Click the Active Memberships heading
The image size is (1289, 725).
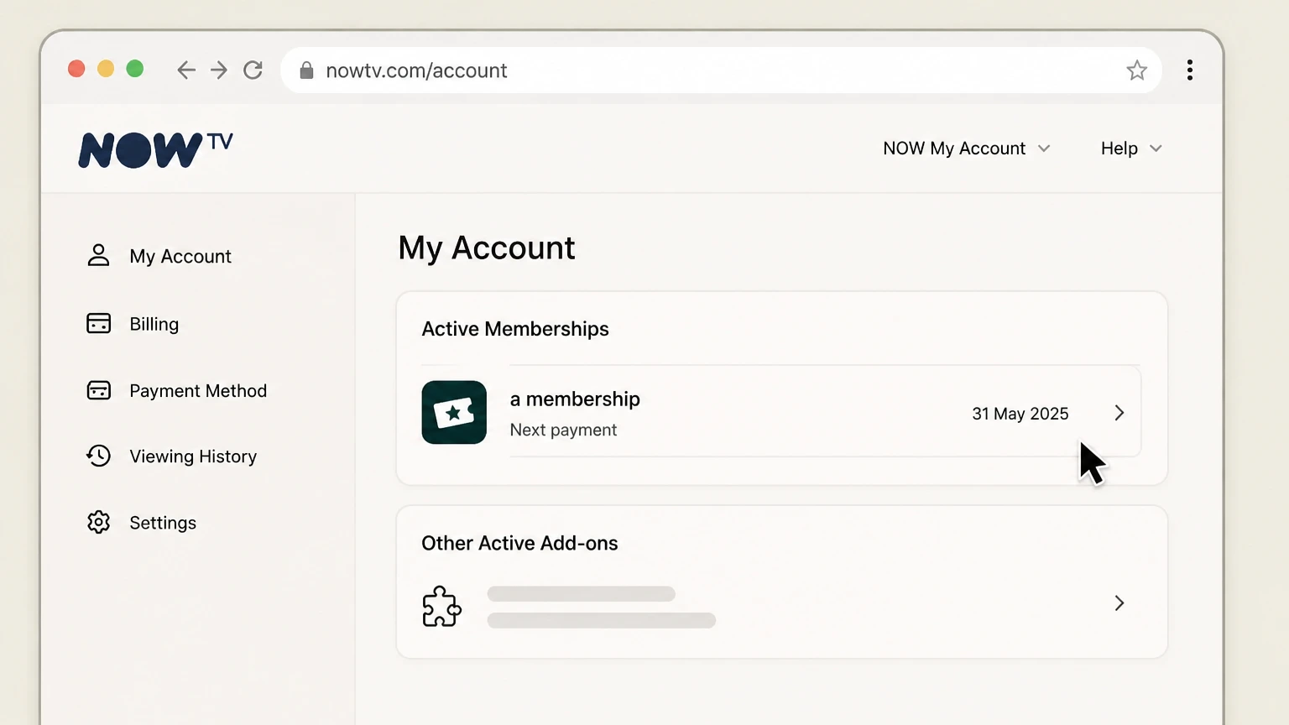[x=515, y=329]
